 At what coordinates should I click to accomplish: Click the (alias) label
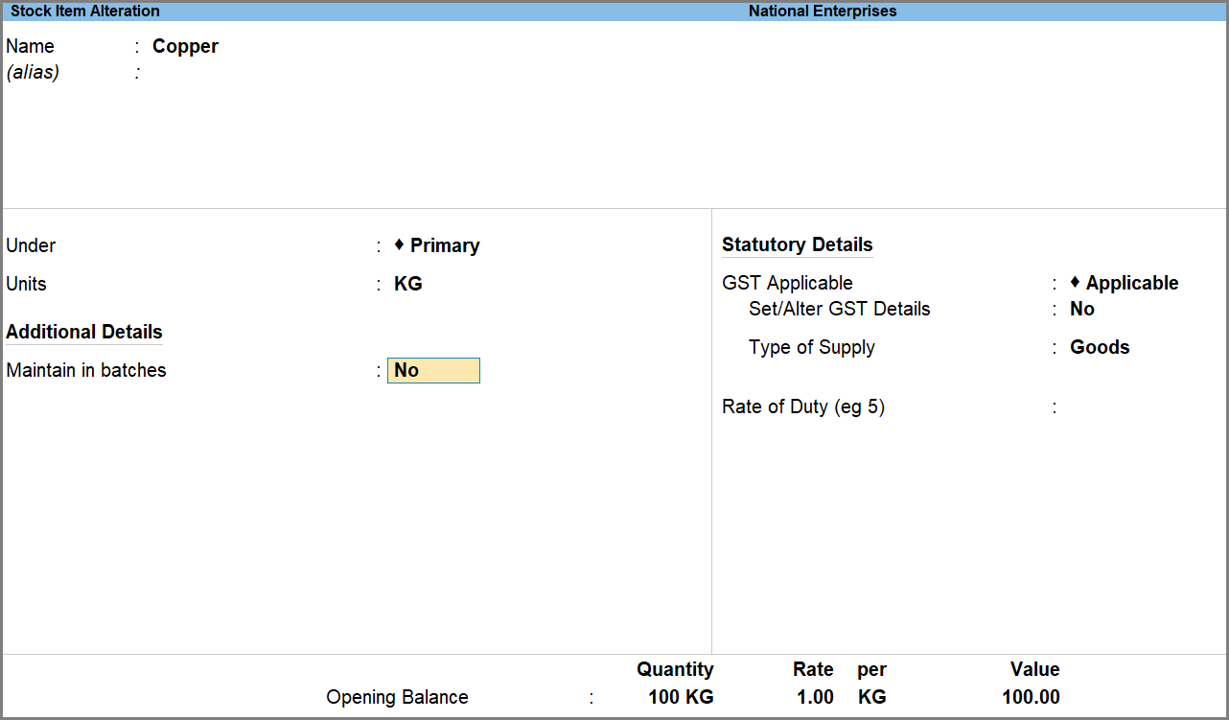(x=33, y=72)
